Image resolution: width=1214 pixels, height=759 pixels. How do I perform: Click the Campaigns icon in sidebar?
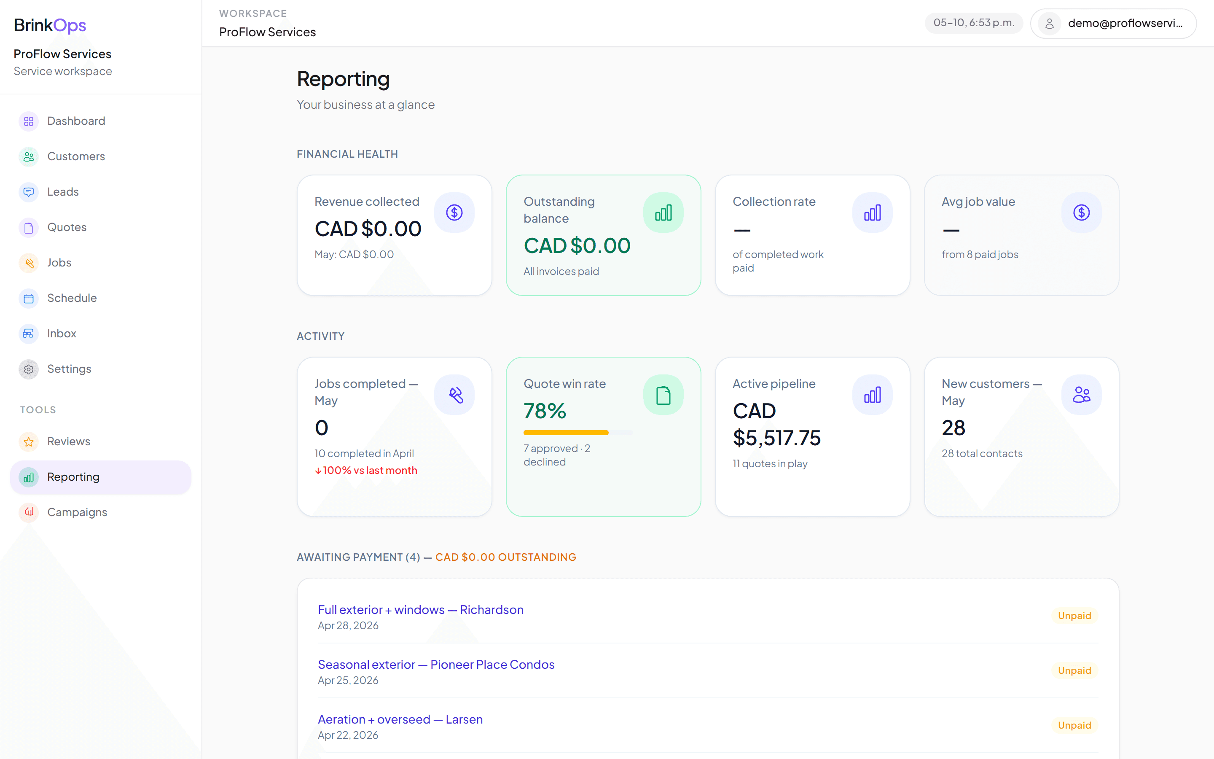point(29,512)
